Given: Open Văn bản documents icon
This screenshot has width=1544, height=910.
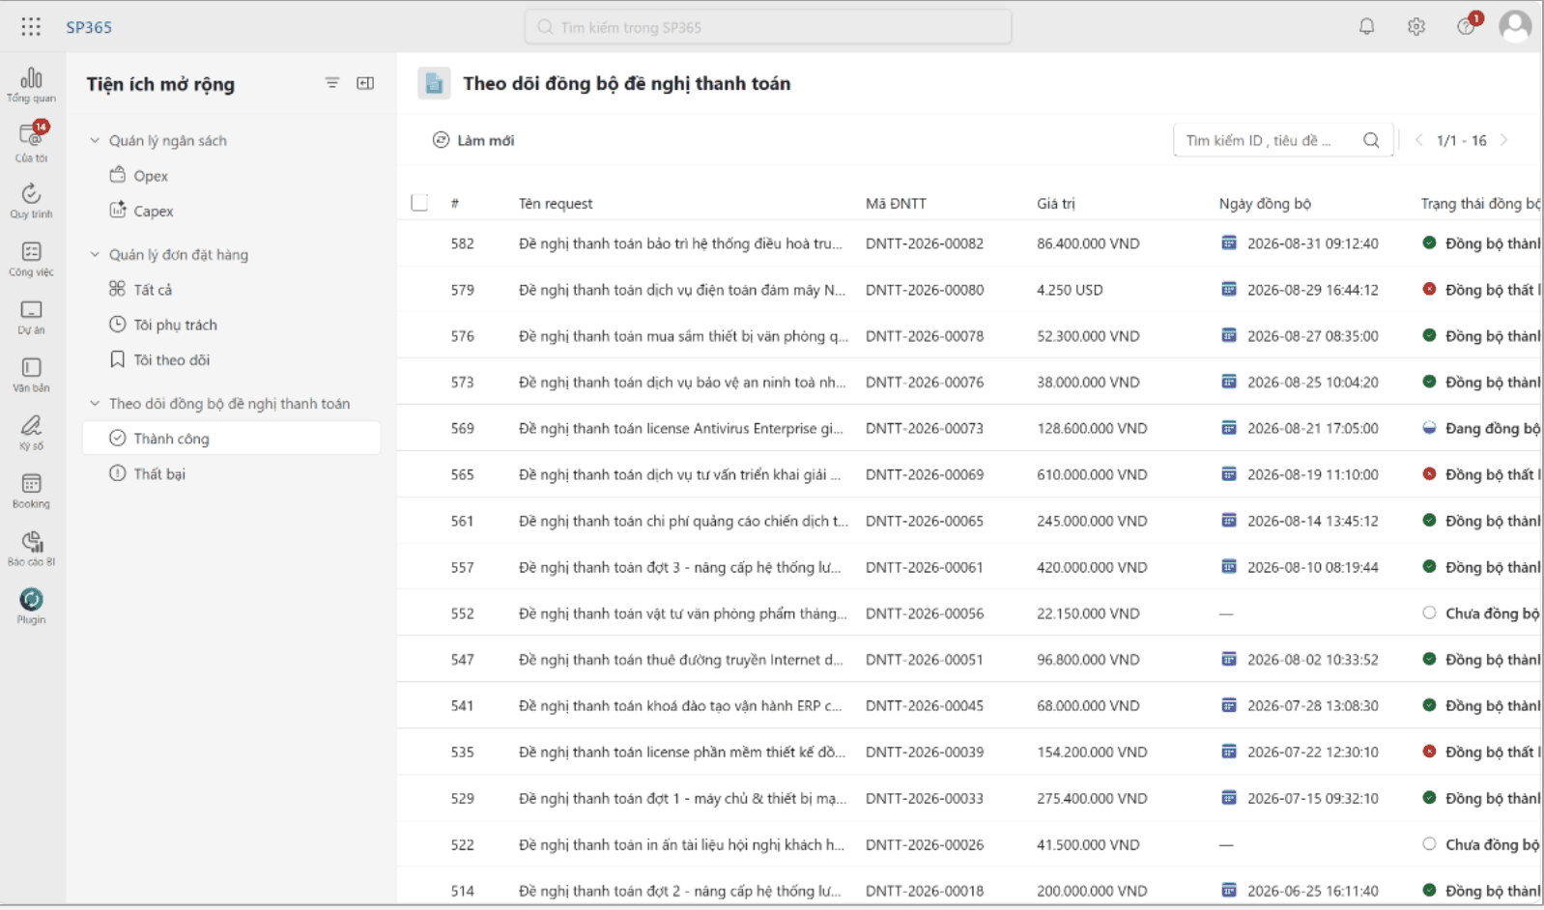Looking at the screenshot, I should click(31, 374).
